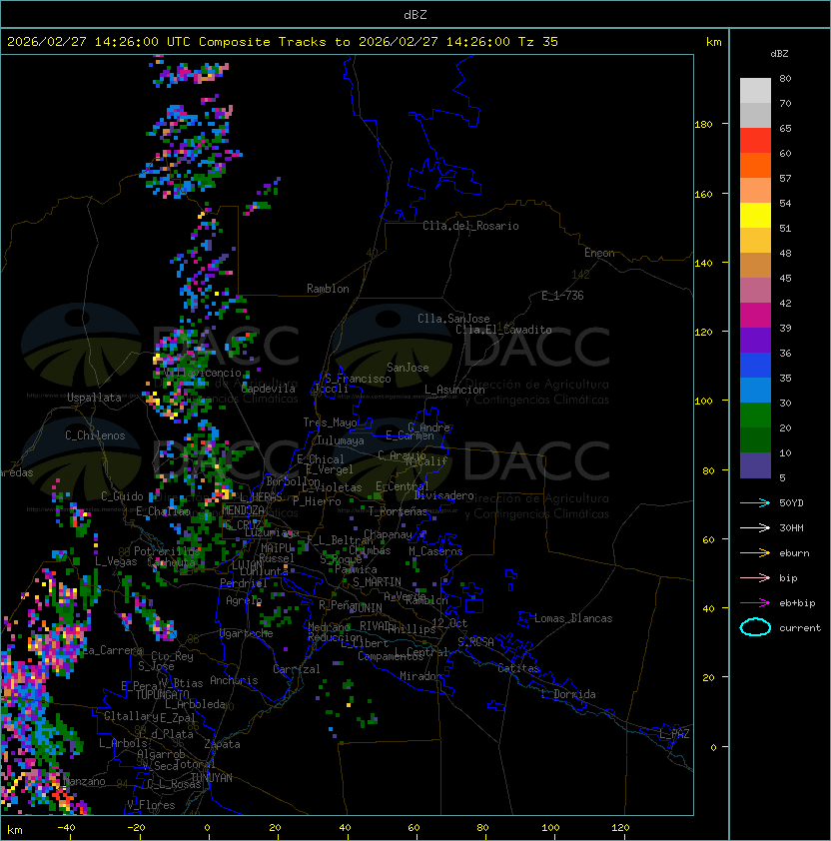This screenshot has width=831, height=841.
Task: Click the Divisadero map label
Action: coord(443,495)
